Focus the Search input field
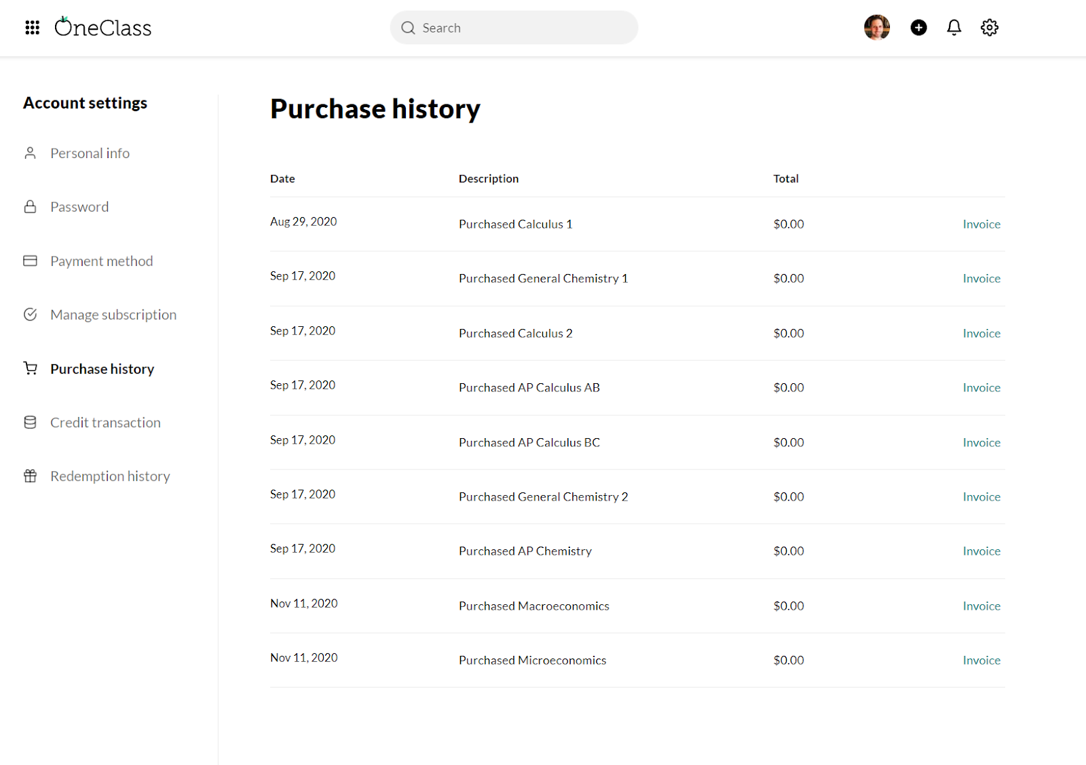 tap(523, 28)
